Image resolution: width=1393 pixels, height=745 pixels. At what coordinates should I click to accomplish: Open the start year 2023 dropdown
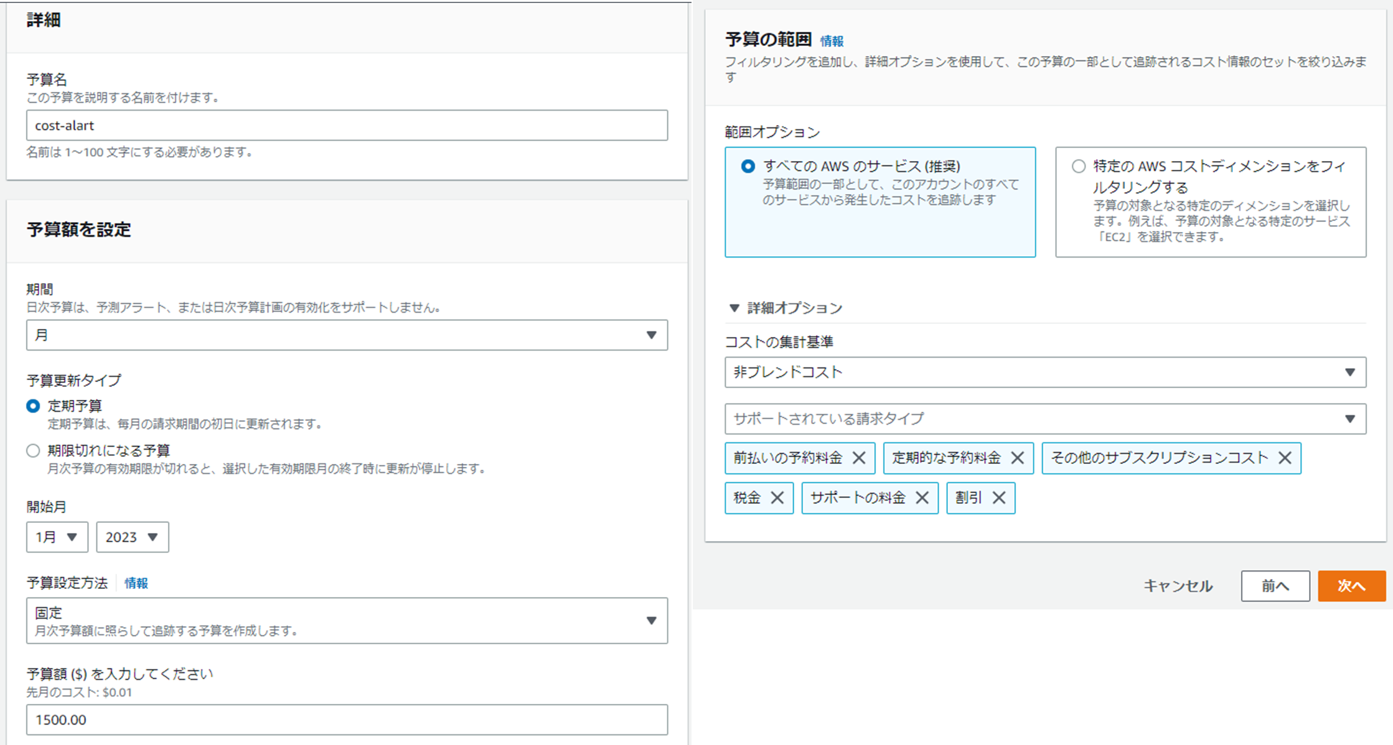click(x=132, y=537)
